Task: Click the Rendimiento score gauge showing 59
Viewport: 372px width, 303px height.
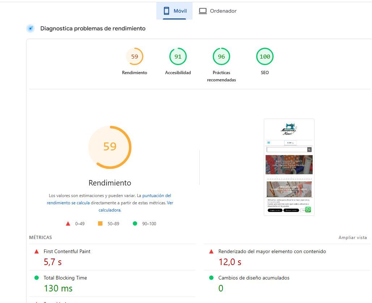Action: [135, 57]
